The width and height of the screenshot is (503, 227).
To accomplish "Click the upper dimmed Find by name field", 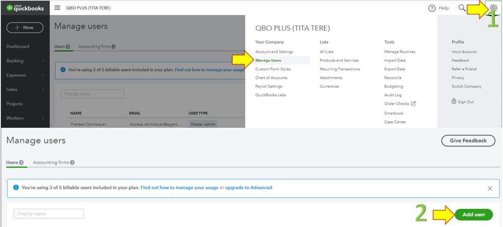I will 92,94.
